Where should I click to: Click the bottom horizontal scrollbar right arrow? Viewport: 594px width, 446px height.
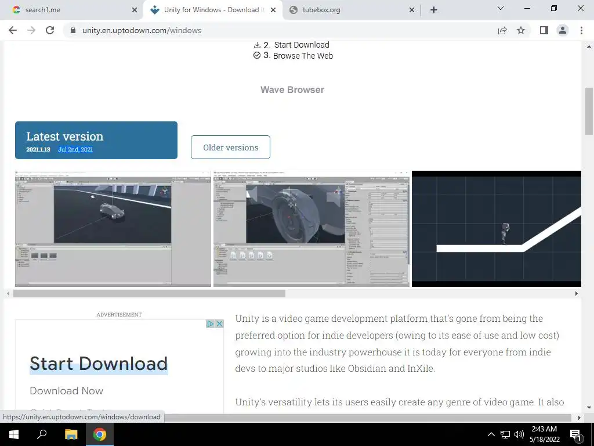(579, 418)
